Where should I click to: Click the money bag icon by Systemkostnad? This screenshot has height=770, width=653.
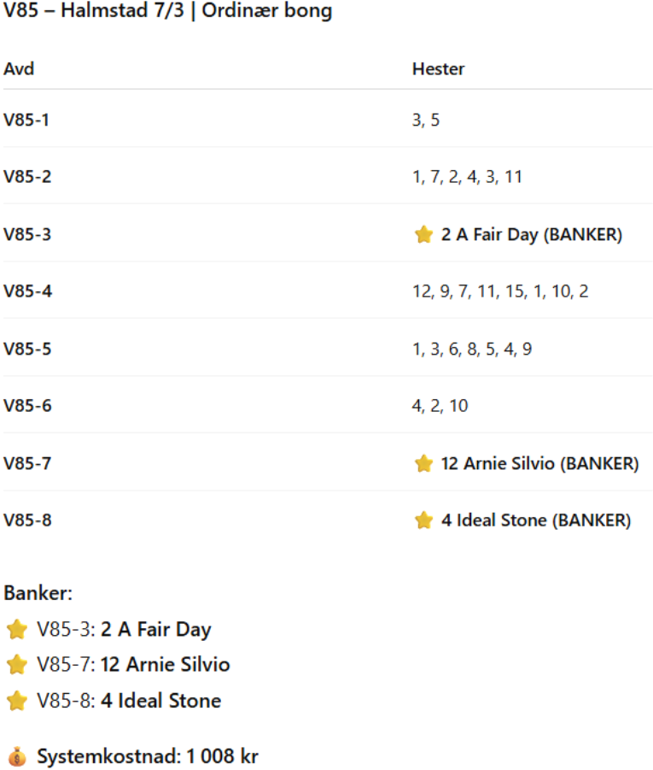tap(17, 756)
